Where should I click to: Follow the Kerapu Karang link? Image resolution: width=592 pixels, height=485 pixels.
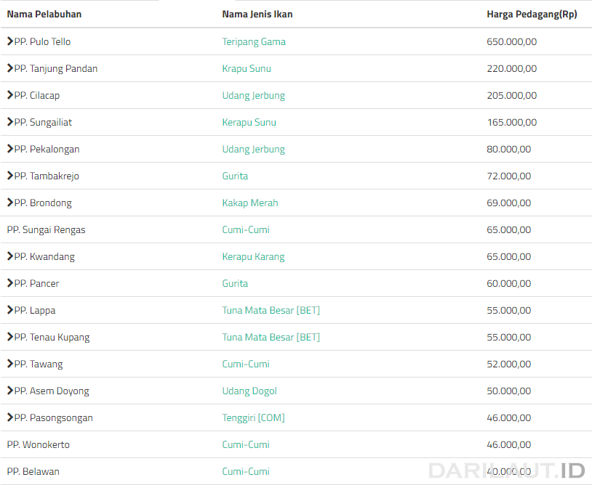[253, 256]
